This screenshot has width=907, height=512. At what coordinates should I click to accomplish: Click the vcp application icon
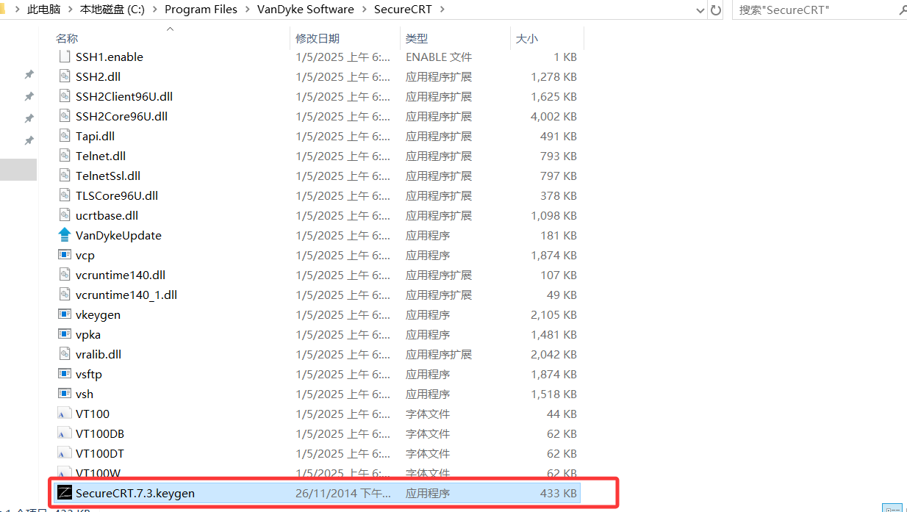[x=65, y=255]
